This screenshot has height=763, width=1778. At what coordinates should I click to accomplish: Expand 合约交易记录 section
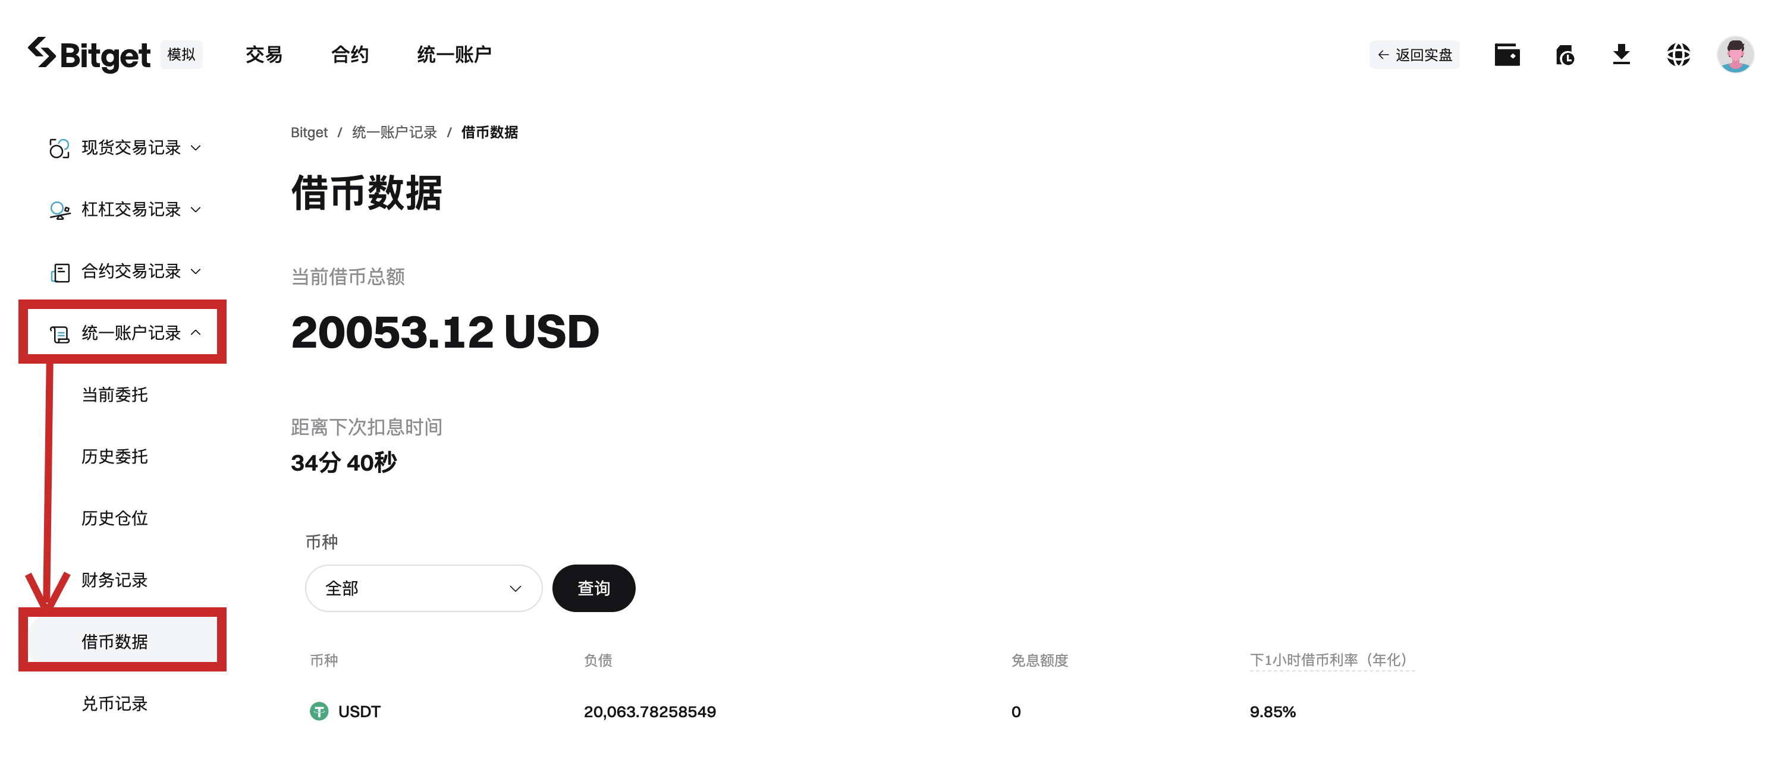125,272
